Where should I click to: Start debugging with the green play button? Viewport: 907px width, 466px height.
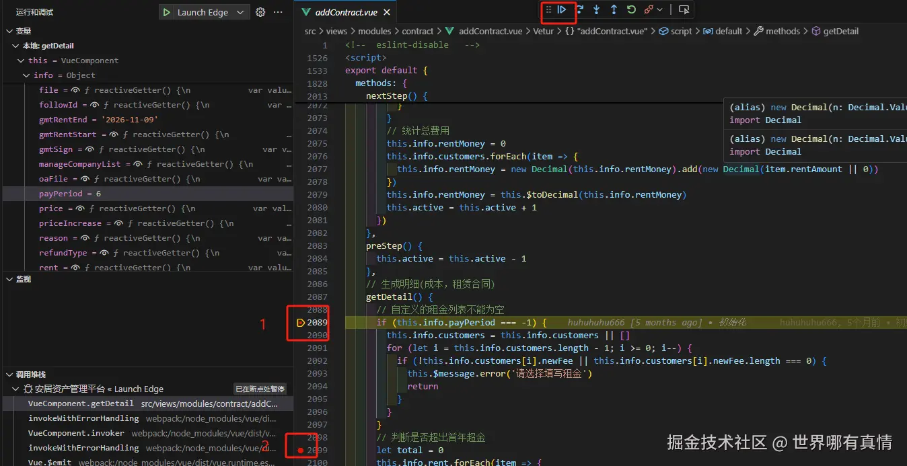(x=167, y=12)
